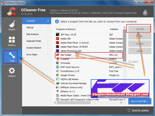Select the Adobe AIR program icon

coord(57,39)
